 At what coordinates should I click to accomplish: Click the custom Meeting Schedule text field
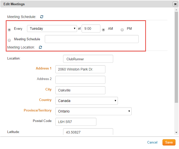[92, 39]
